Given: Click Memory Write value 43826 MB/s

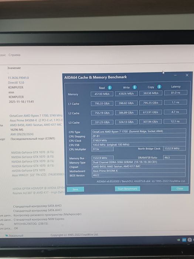Looking at the screenshot, I should [x=126, y=94].
